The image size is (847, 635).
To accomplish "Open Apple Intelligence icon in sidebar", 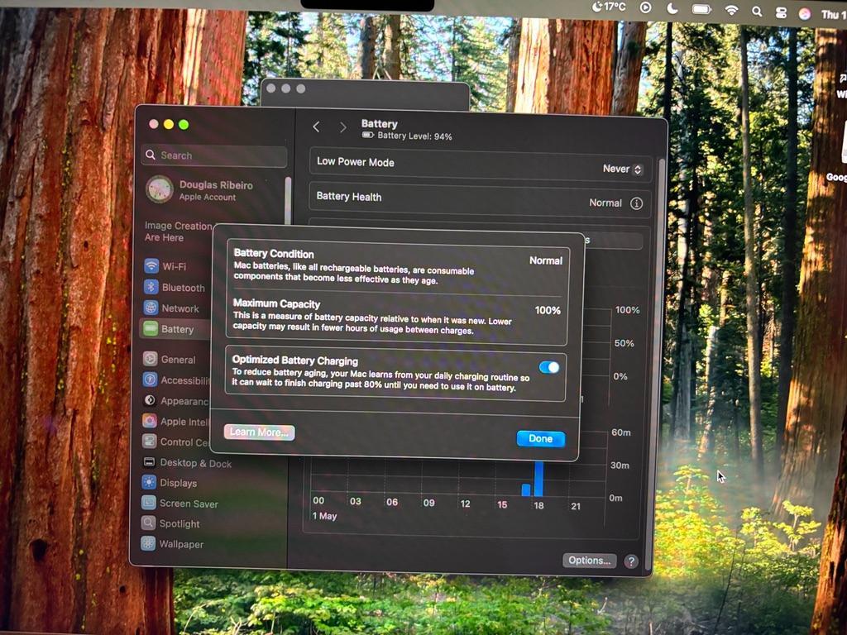I will tap(150, 421).
